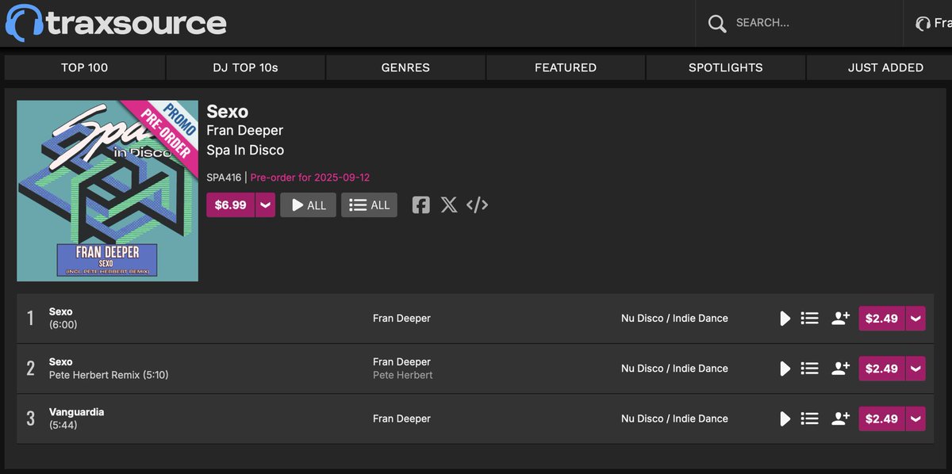
Task: Get the embed code icon
Action: pos(477,205)
